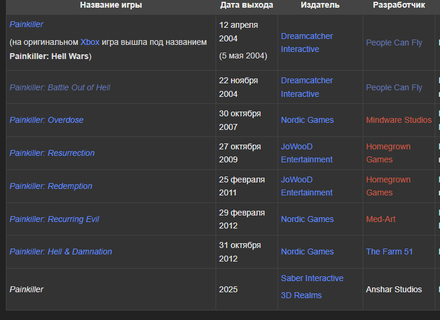
Task: Open the Med-Art red link
Action: pyautogui.click(x=380, y=219)
